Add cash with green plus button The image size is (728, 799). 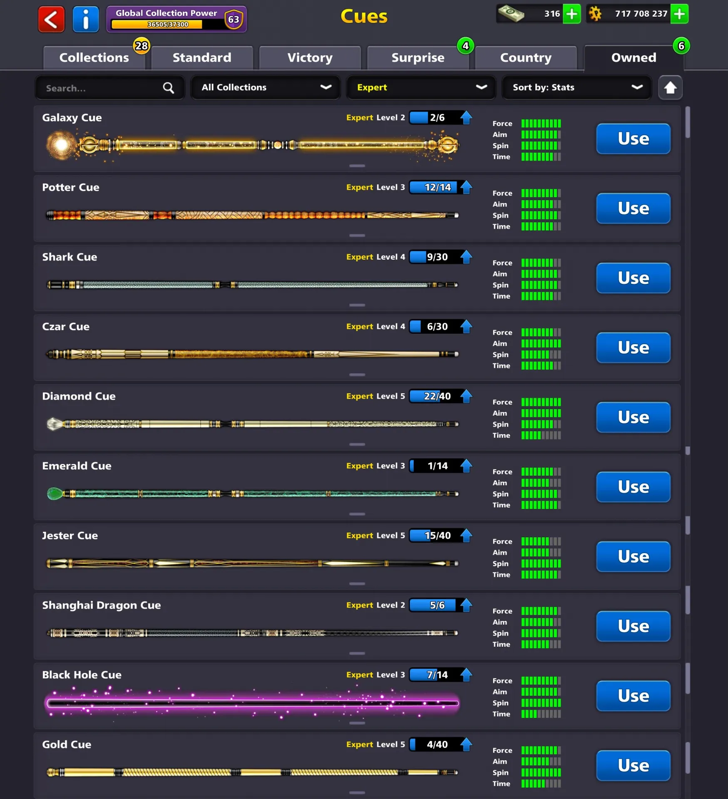tap(571, 14)
